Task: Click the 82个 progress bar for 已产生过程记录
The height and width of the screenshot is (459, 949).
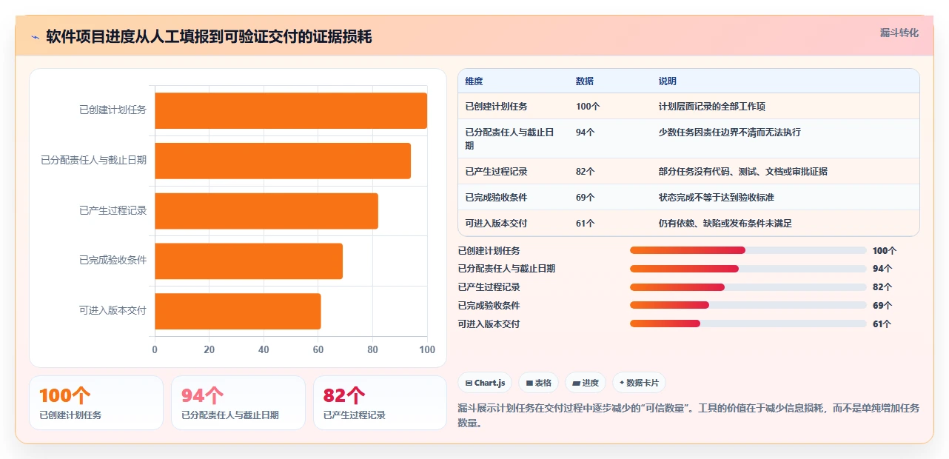Action: [748, 287]
